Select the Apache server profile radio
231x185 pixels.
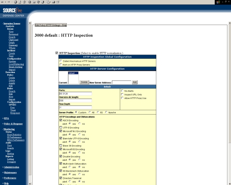pyautogui.click(x=106, y=112)
